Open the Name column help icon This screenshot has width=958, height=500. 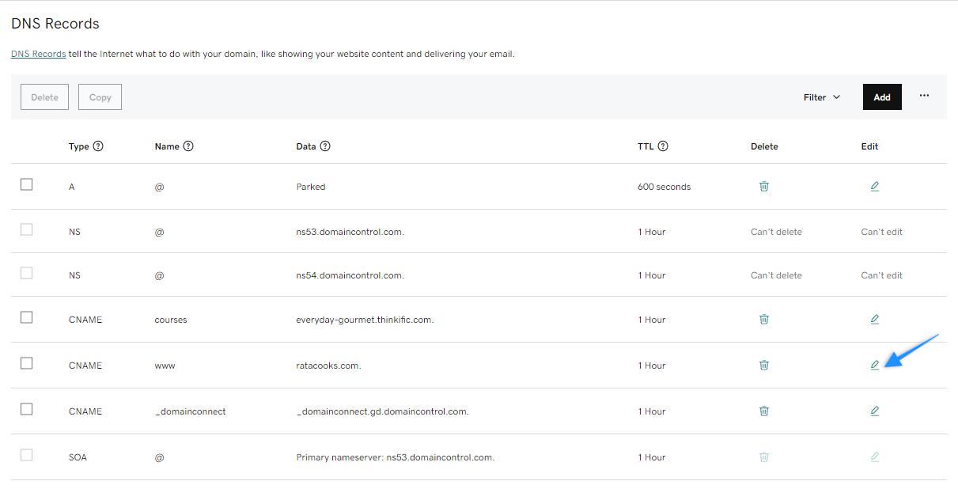tap(187, 146)
